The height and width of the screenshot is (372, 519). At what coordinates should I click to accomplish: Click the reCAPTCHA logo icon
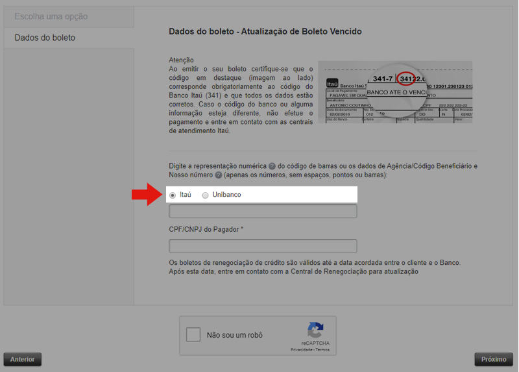tap(315, 330)
